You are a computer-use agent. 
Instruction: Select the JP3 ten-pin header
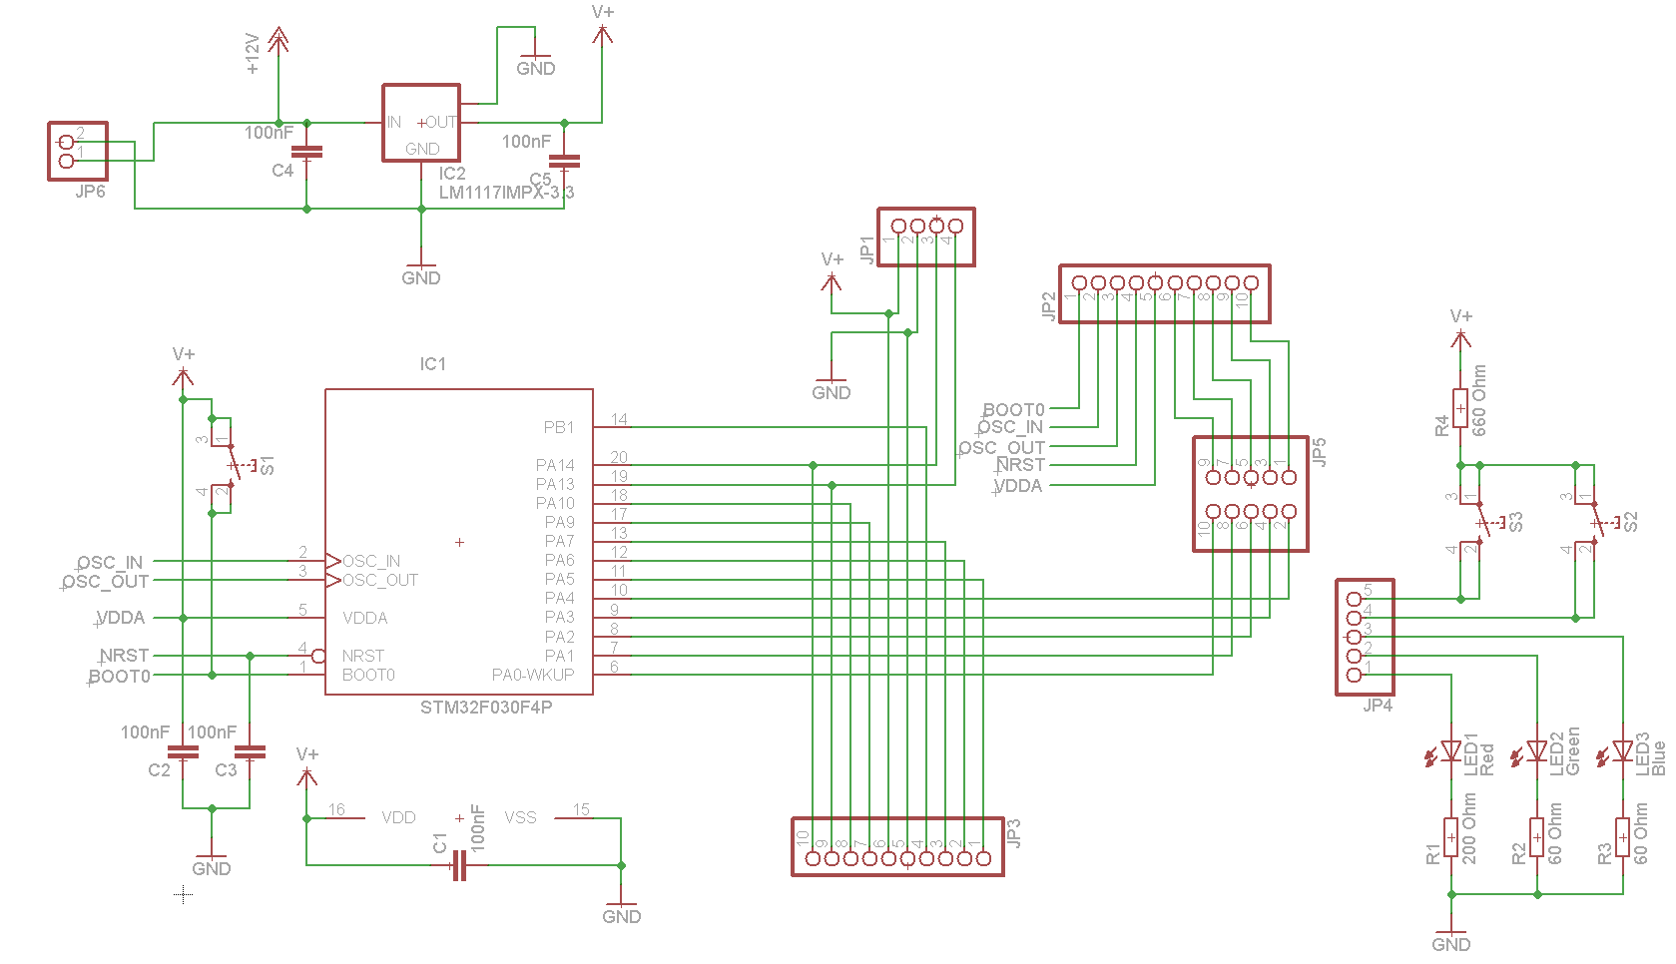897,846
